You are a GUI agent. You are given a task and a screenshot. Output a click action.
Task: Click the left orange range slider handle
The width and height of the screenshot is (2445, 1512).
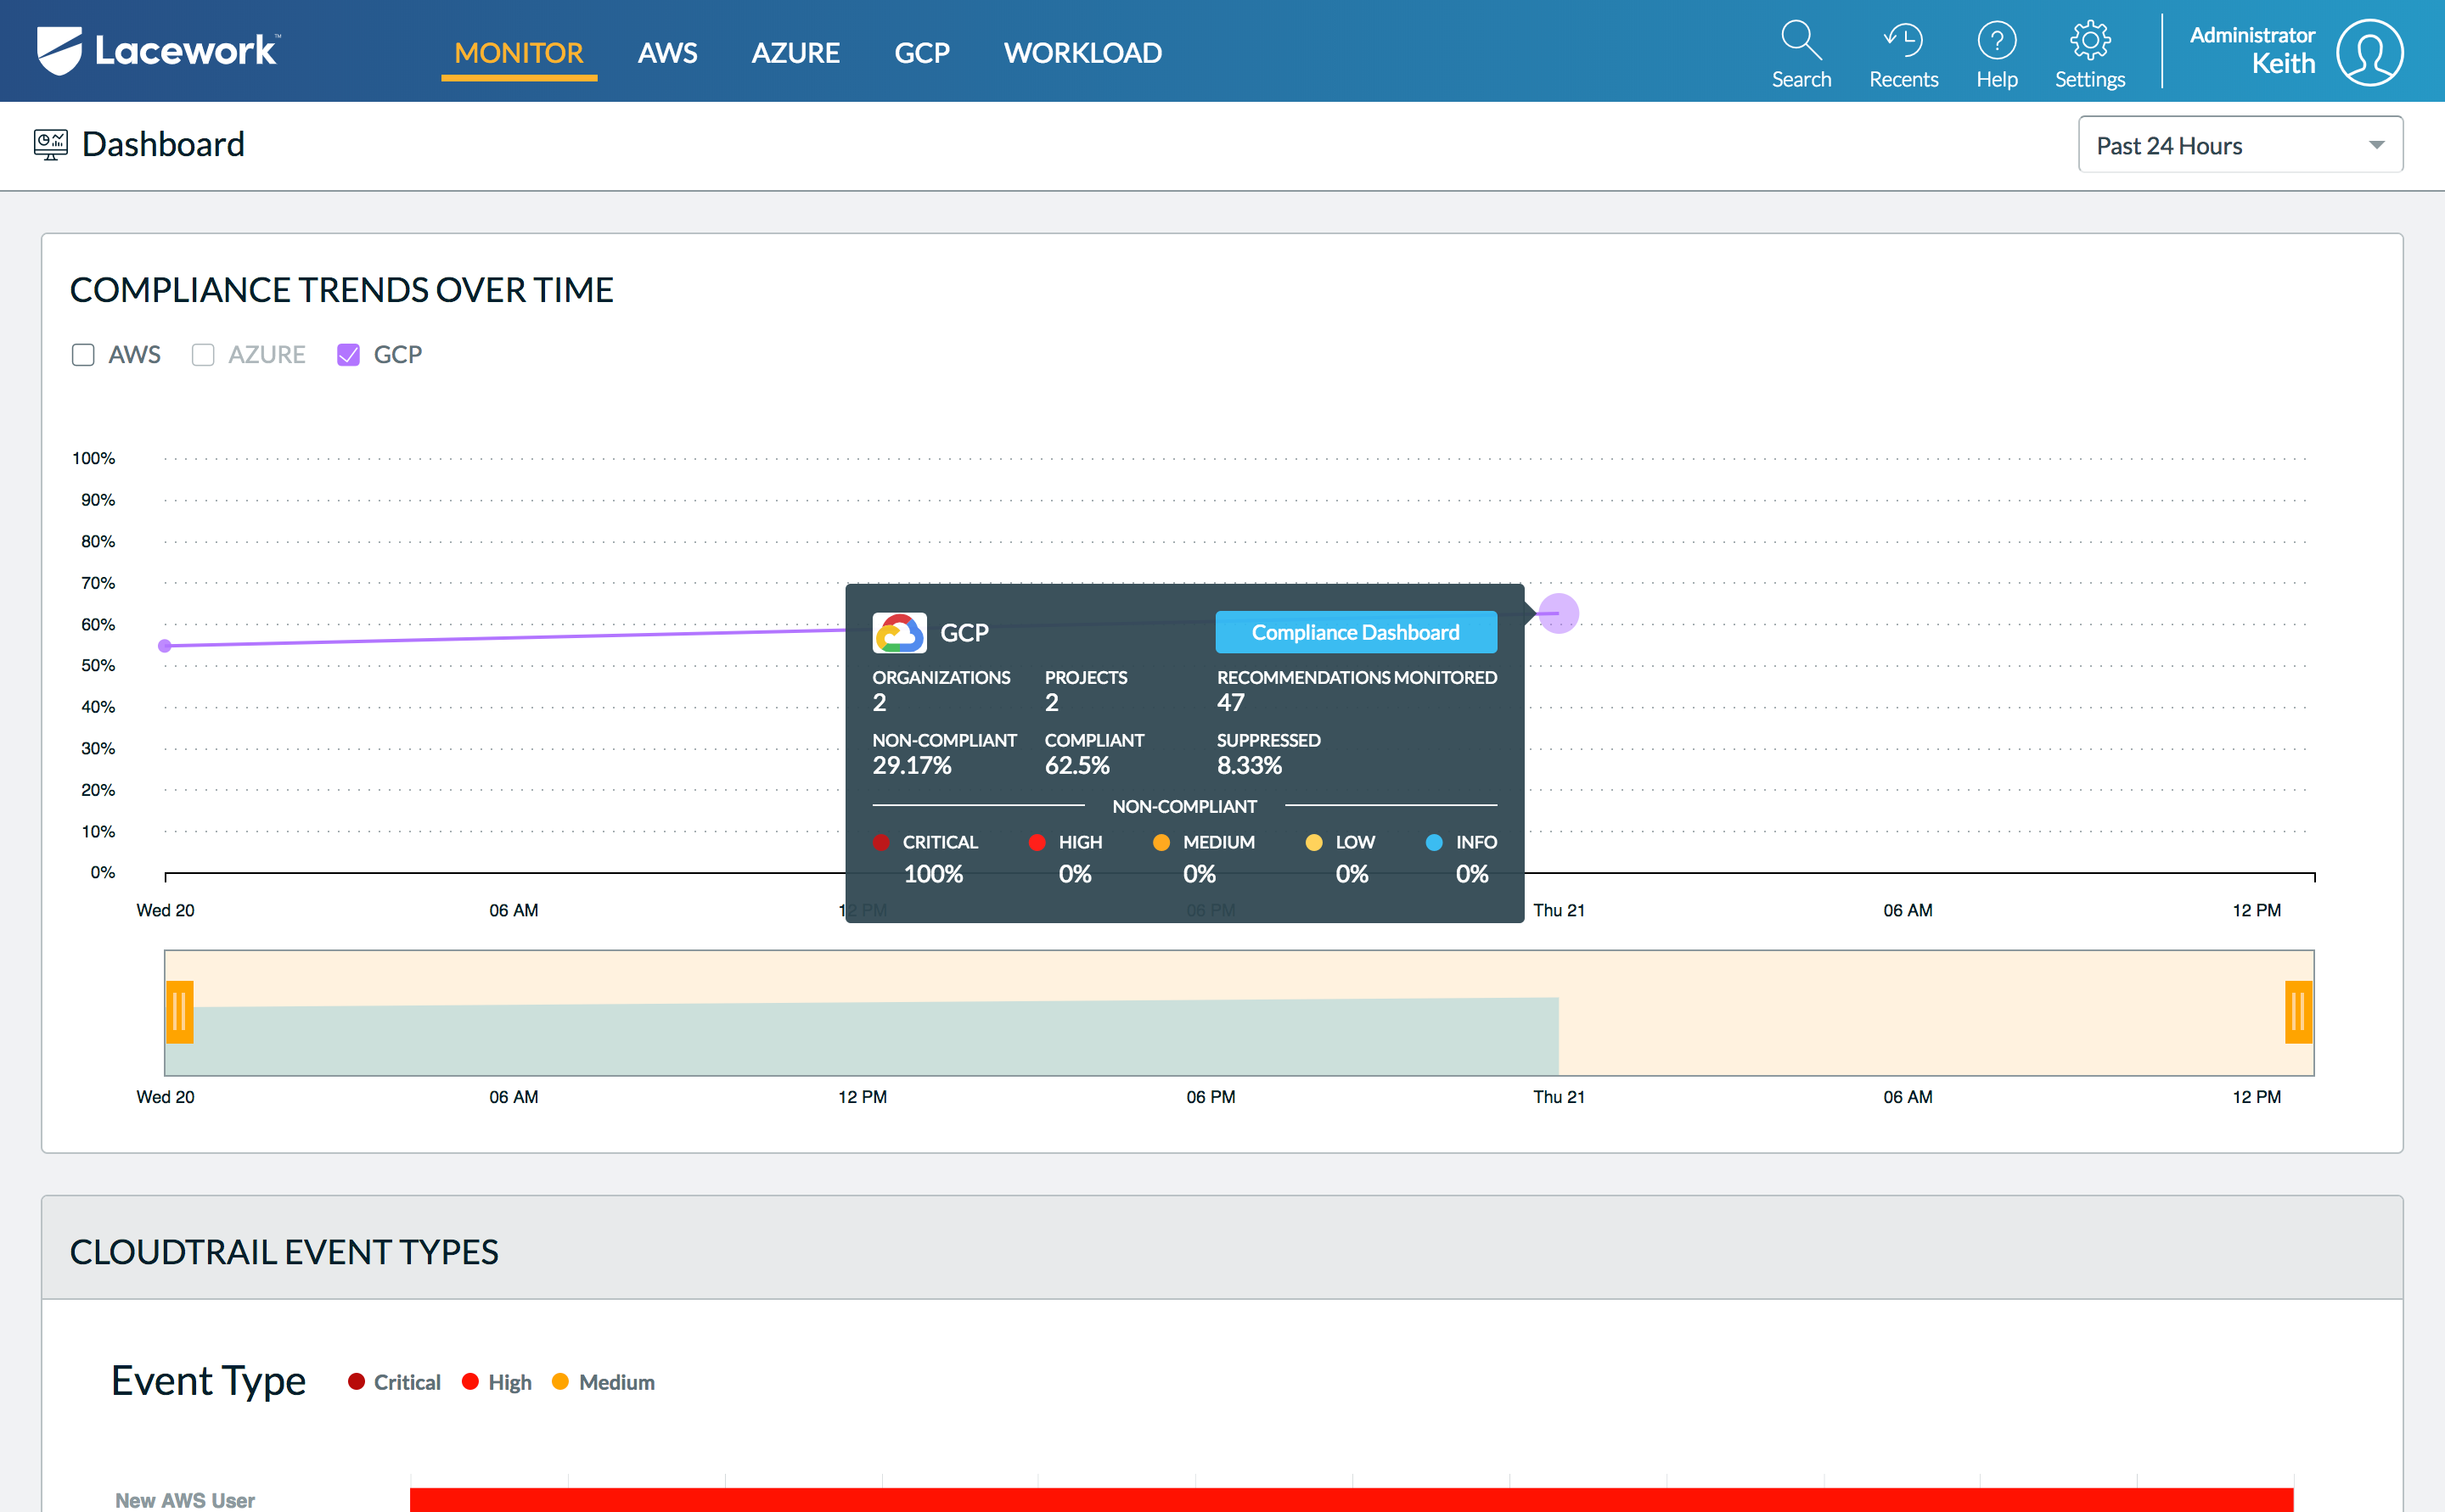click(180, 1012)
